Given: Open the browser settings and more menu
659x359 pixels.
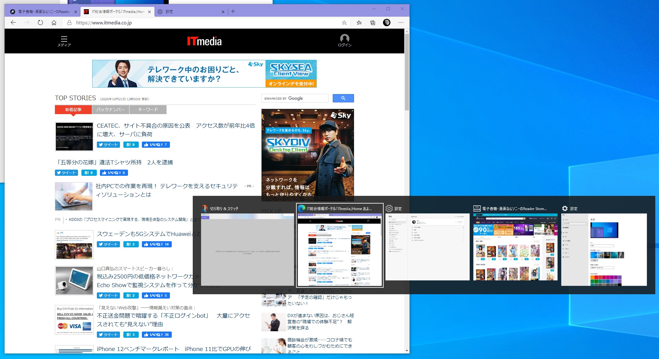Looking at the screenshot, I should 401,23.
